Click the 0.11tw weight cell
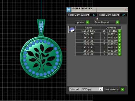This screenshot has width=135, height=101. click(x=113, y=31)
